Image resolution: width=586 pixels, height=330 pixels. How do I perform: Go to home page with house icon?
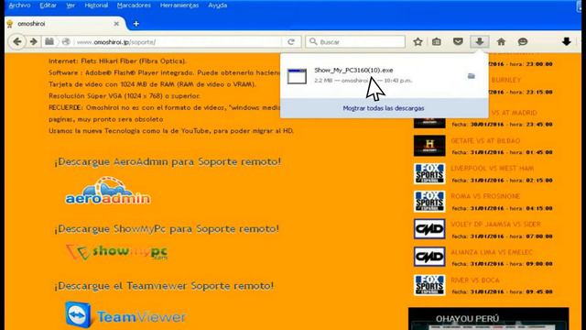[x=501, y=42]
